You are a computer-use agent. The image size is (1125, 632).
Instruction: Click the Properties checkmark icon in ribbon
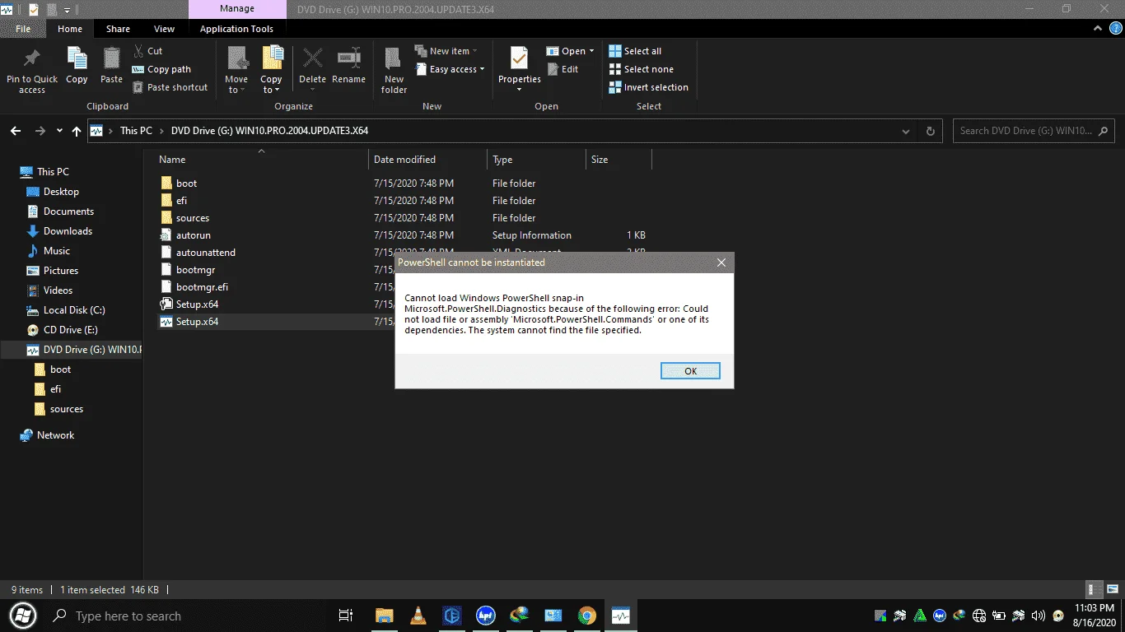519,59
